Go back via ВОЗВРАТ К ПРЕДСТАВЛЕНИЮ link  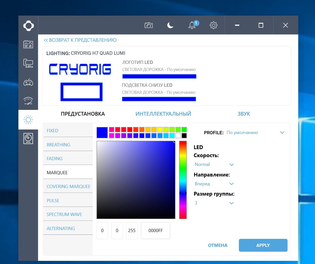(x=80, y=40)
